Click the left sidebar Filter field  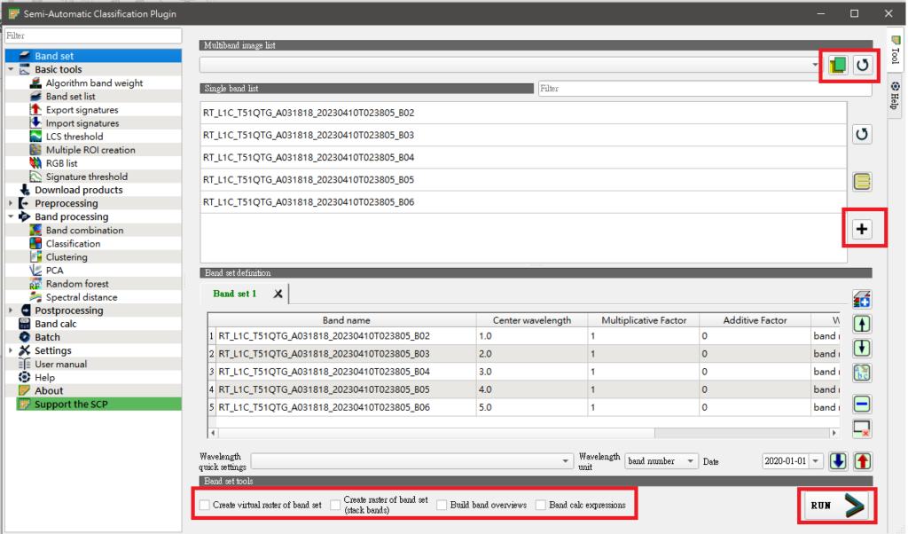coord(93,35)
